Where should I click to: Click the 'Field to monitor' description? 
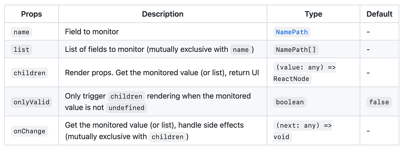pos(92,32)
